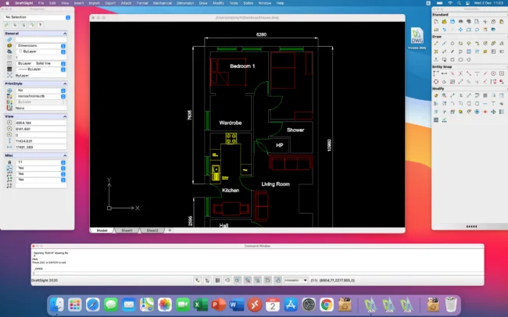Screen dimensions: 508x317
Task: Collapse the PrintStyle section header
Action: click(38, 83)
